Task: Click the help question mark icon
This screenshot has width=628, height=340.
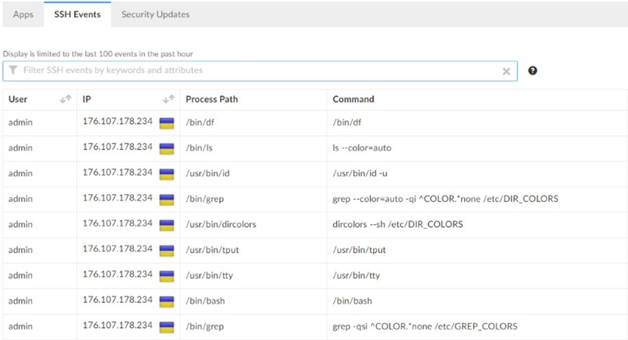Action: click(533, 71)
